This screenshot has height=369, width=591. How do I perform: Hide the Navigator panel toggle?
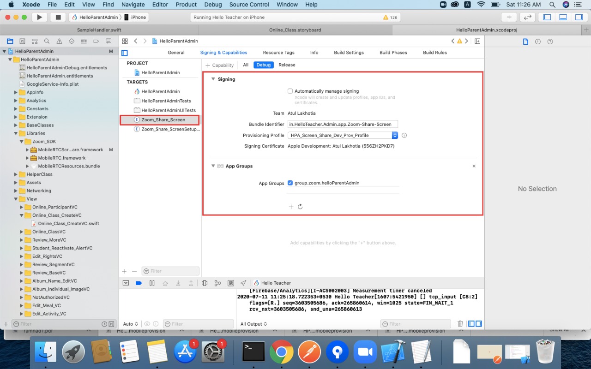pyautogui.click(x=547, y=17)
